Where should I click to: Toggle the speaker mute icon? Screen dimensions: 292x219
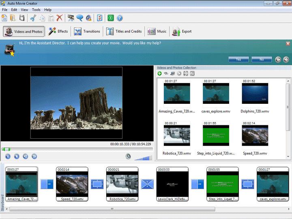[x=128, y=156]
